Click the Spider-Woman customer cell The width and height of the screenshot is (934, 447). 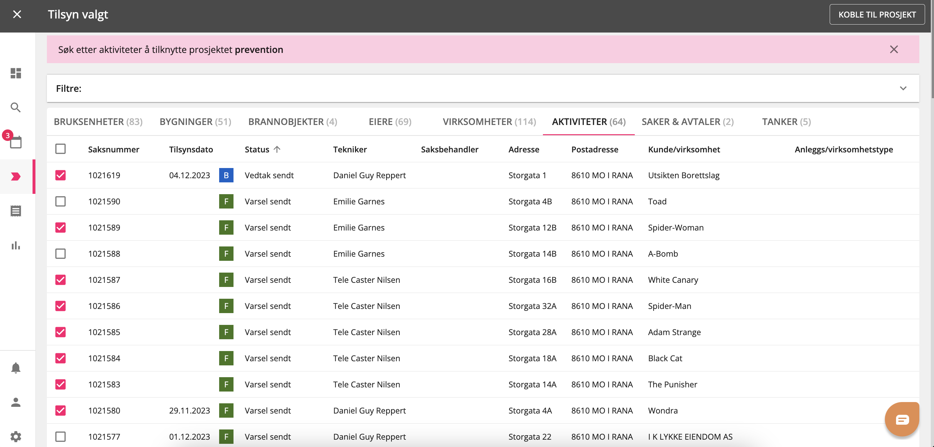pyautogui.click(x=676, y=228)
